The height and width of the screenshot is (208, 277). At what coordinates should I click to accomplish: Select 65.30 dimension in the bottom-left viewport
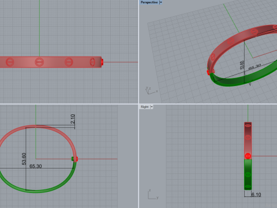[x=36, y=166]
